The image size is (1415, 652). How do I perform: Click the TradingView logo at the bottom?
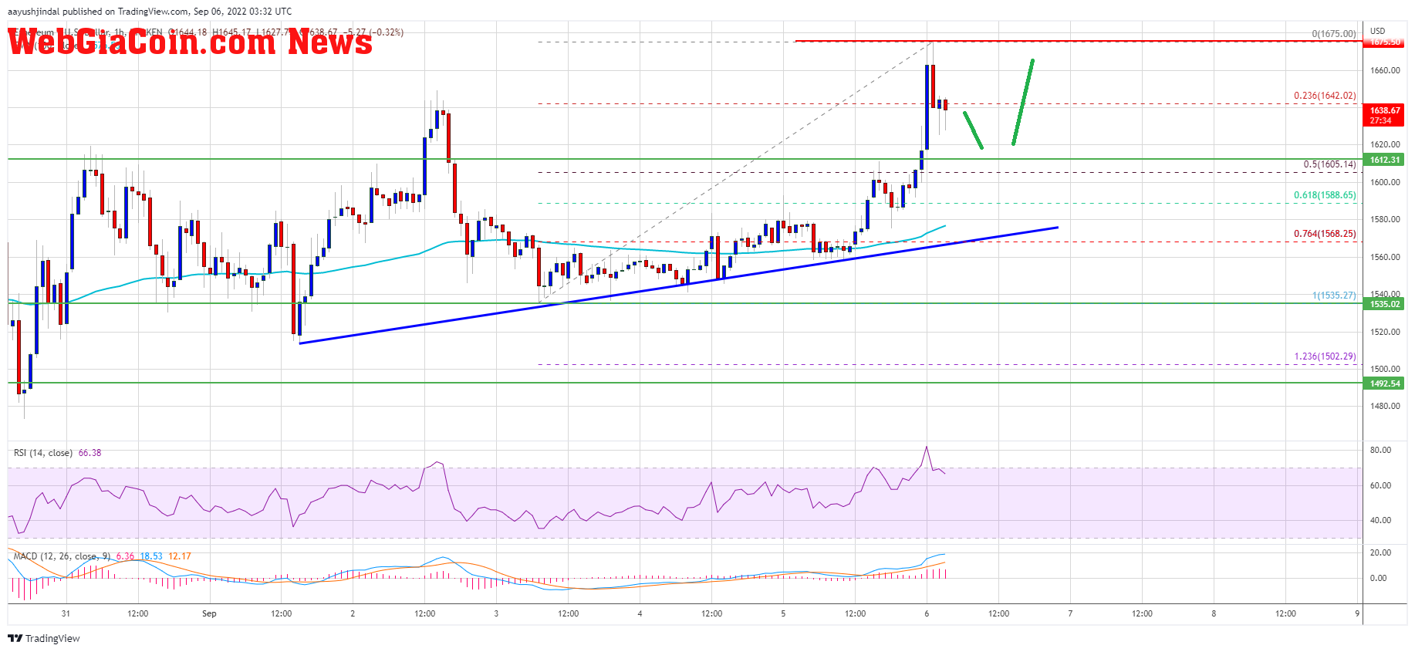pyautogui.click(x=44, y=638)
